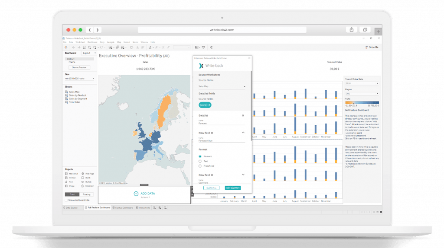The image size is (444, 248).
Task: Click the Profit color legend gradient
Action: click(362, 103)
